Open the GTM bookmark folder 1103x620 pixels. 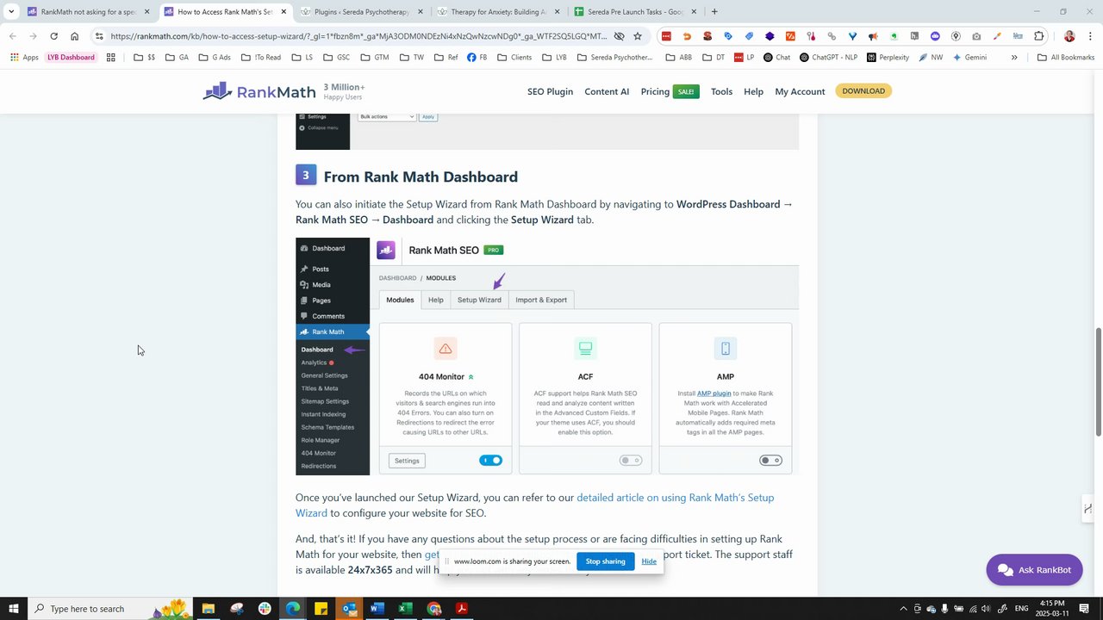[375, 58]
